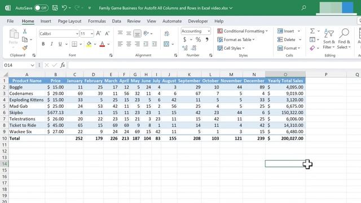Click the Fill down icon
The image size is (361, 203).
coord(312,39)
